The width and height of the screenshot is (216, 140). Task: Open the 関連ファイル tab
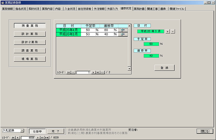pos(177,9)
